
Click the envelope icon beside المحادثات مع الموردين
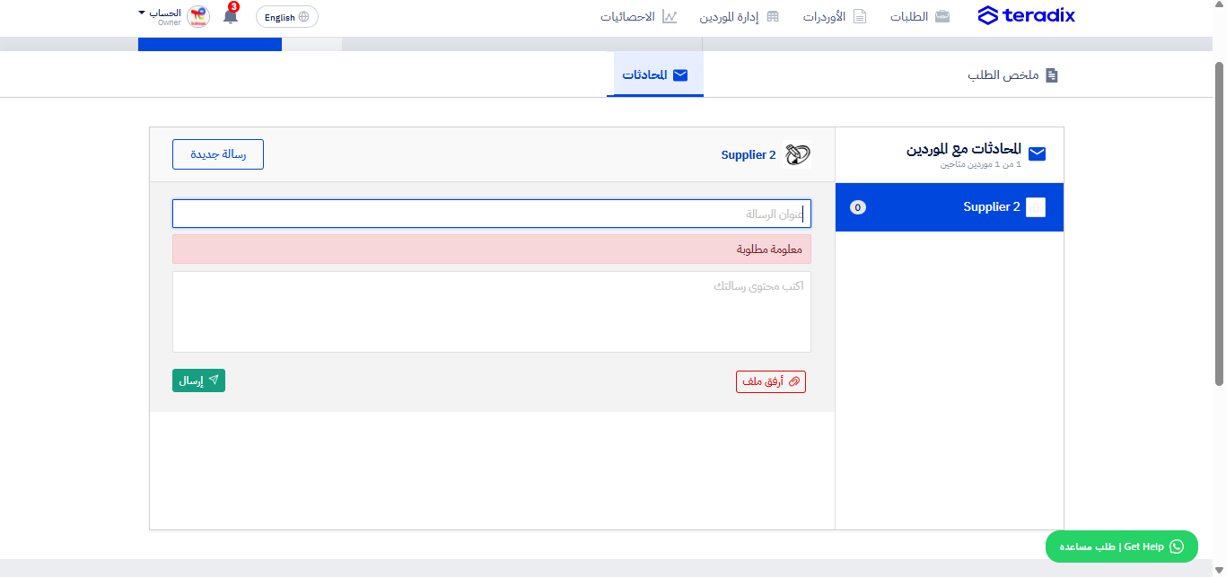[x=1037, y=153]
